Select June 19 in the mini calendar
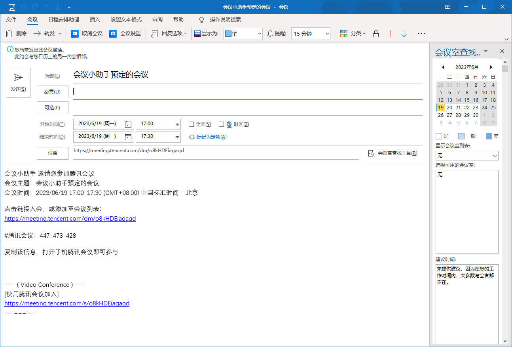This screenshot has height=347, width=512. click(440, 107)
